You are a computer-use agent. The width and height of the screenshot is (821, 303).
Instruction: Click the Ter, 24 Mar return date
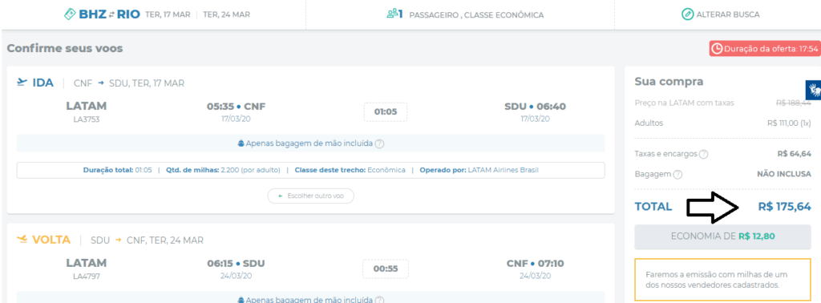[x=226, y=14]
